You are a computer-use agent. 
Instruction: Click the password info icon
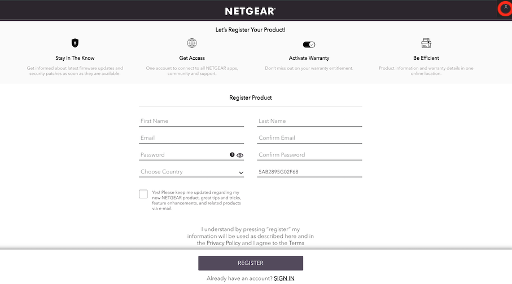(x=232, y=154)
